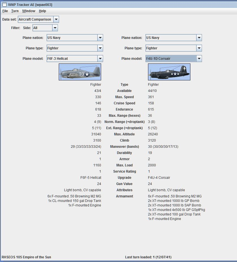Click 1x CL-mounted 150 gal Drop Tank

[x=75, y=201]
